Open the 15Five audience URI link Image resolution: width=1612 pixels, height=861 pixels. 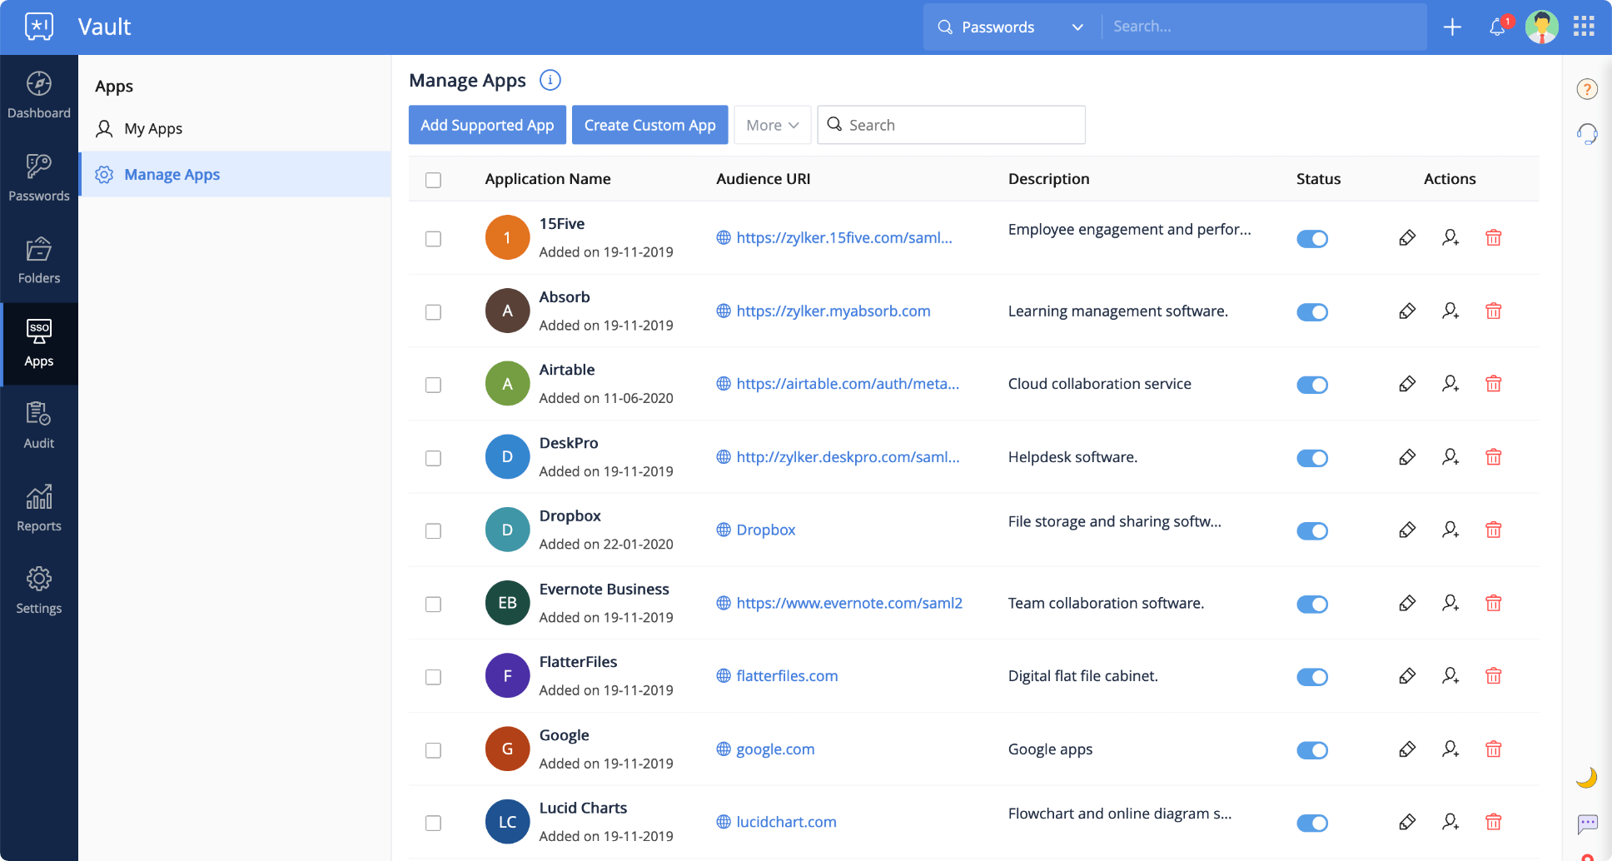click(x=843, y=237)
